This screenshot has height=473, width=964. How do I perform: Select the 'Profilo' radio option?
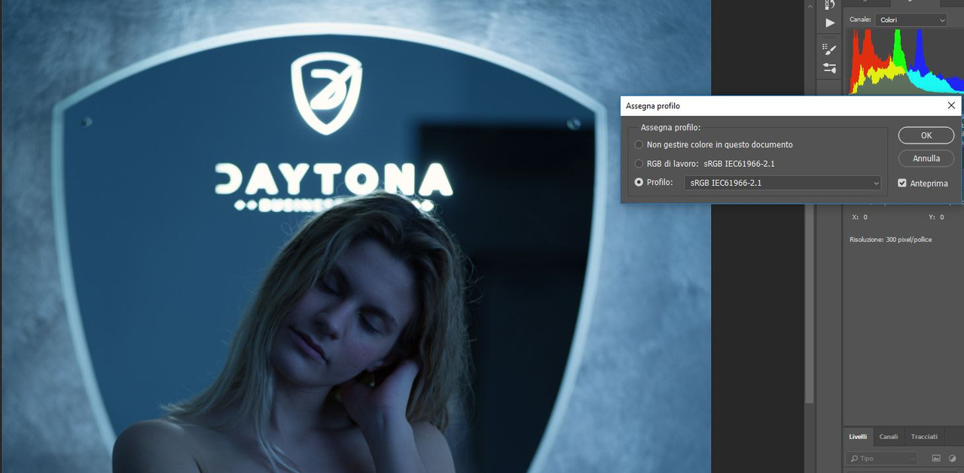click(x=639, y=182)
